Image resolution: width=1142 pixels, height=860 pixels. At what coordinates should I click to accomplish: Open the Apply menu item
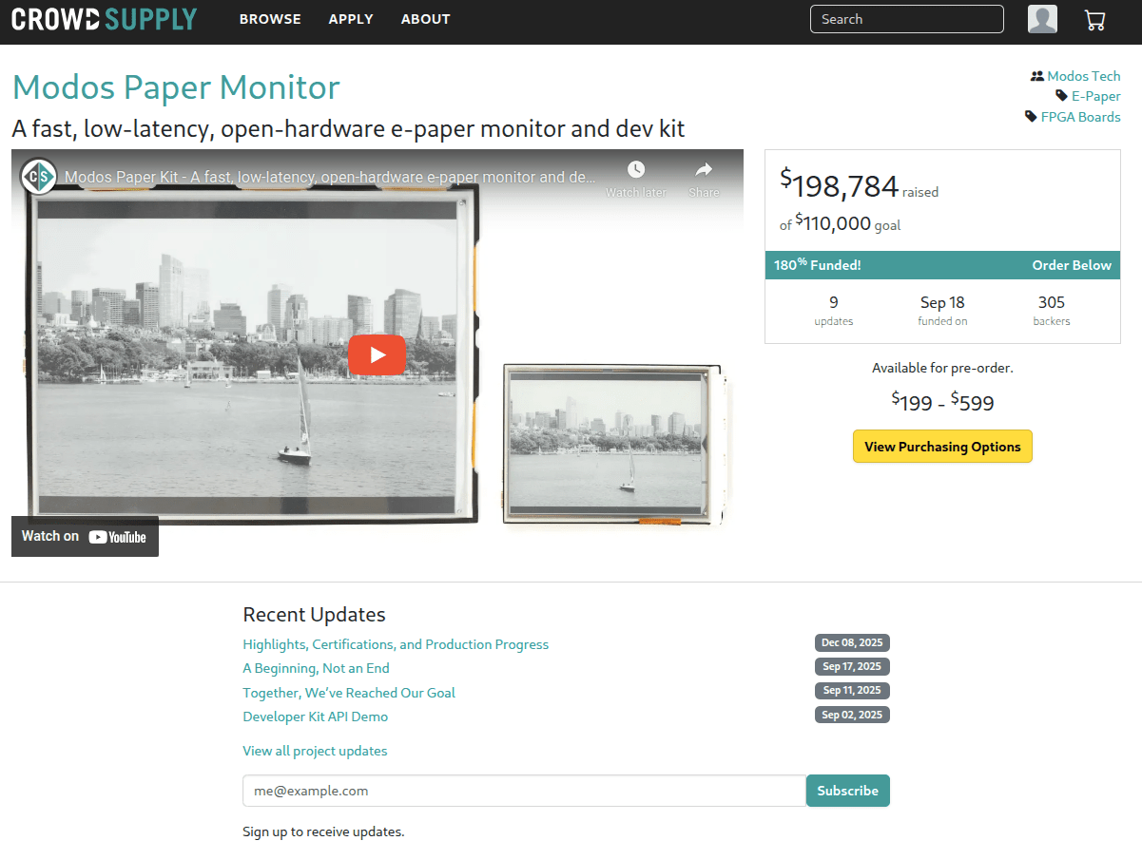[x=351, y=19]
